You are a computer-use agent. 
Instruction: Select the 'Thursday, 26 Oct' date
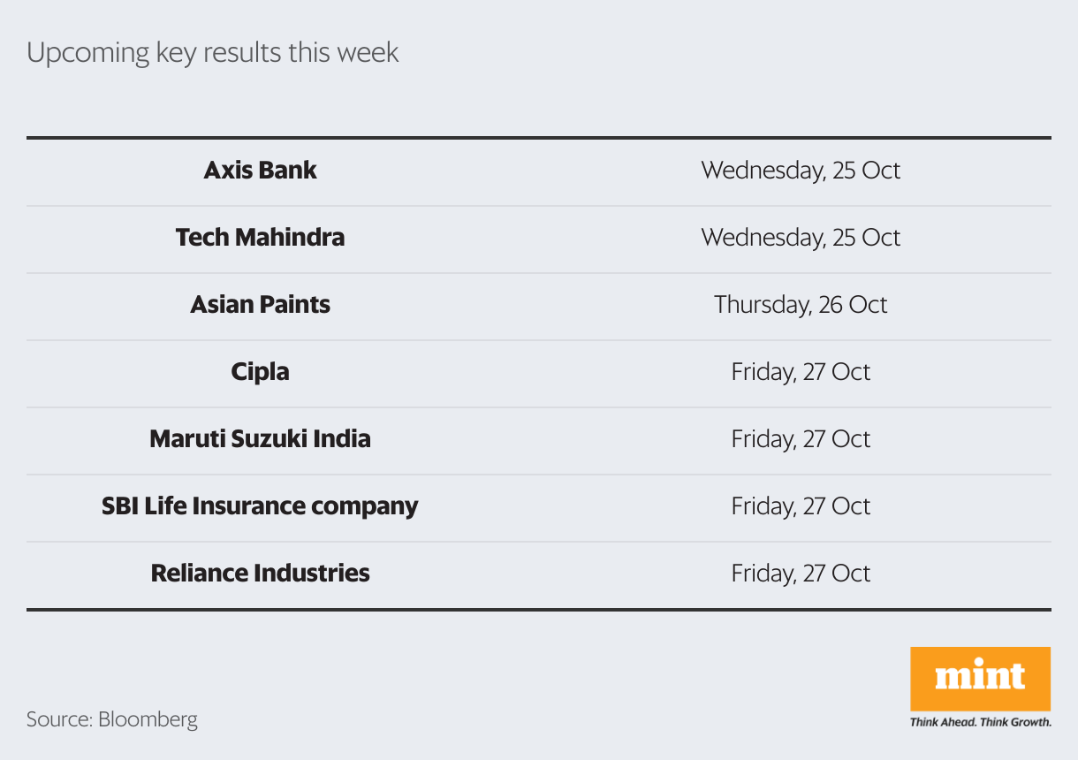pos(801,304)
